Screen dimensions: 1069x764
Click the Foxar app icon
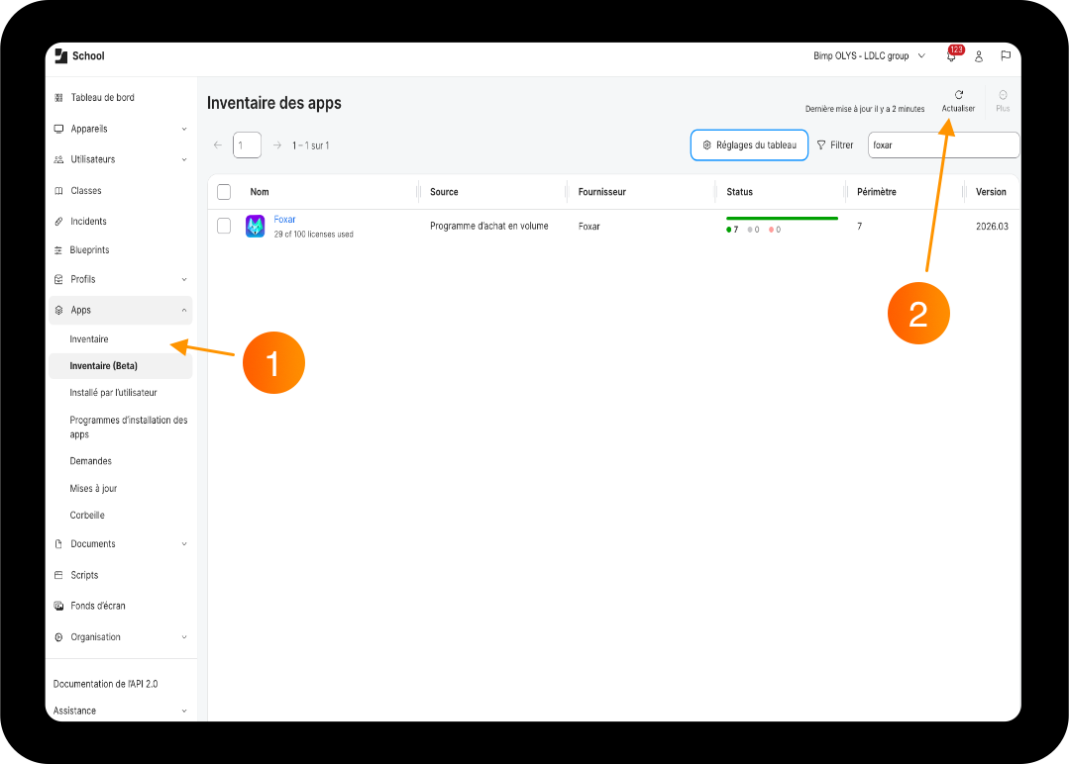[255, 226]
